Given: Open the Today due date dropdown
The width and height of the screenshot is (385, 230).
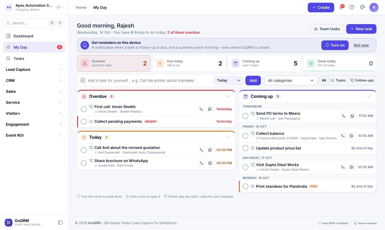Looking at the screenshot, I should [x=229, y=80].
